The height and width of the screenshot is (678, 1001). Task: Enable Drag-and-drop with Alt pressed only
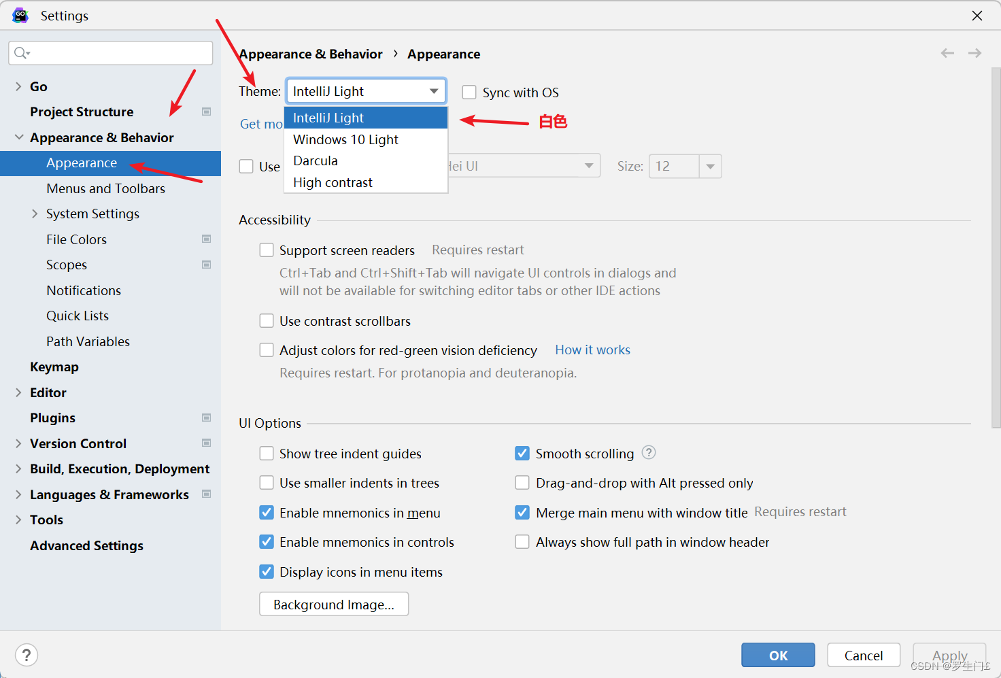[x=522, y=483]
